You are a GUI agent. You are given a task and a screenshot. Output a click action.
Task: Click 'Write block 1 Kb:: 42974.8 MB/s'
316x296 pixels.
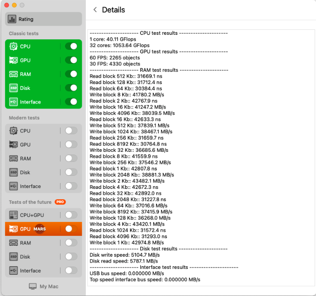point(127,243)
